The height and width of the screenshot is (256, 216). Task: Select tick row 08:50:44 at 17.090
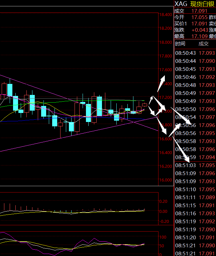195,61
